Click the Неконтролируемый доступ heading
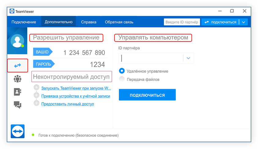This screenshot has width=258, height=149. point(72,77)
